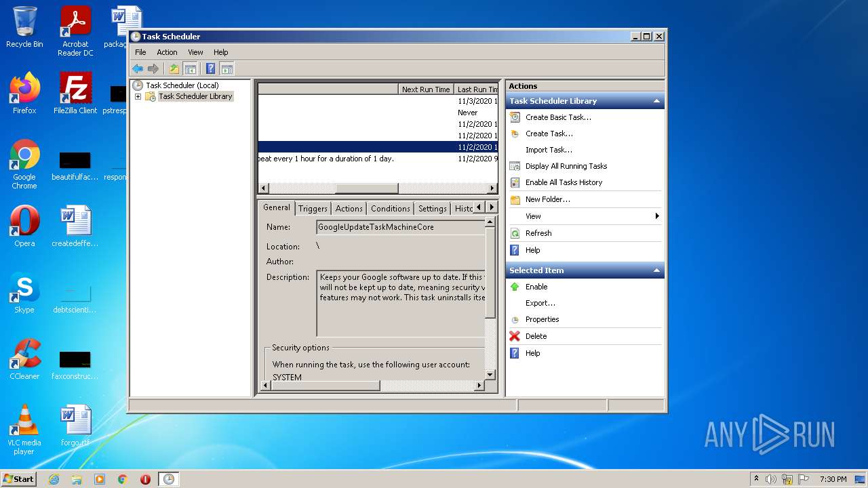The height and width of the screenshot is (488, 868).
Task: Click the task Name field GoogleUpdateTaskMachineCore
Action: click(401, 227)
